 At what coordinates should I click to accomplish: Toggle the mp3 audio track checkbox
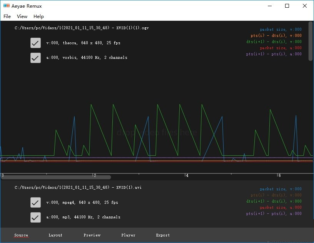click(35, 217)
